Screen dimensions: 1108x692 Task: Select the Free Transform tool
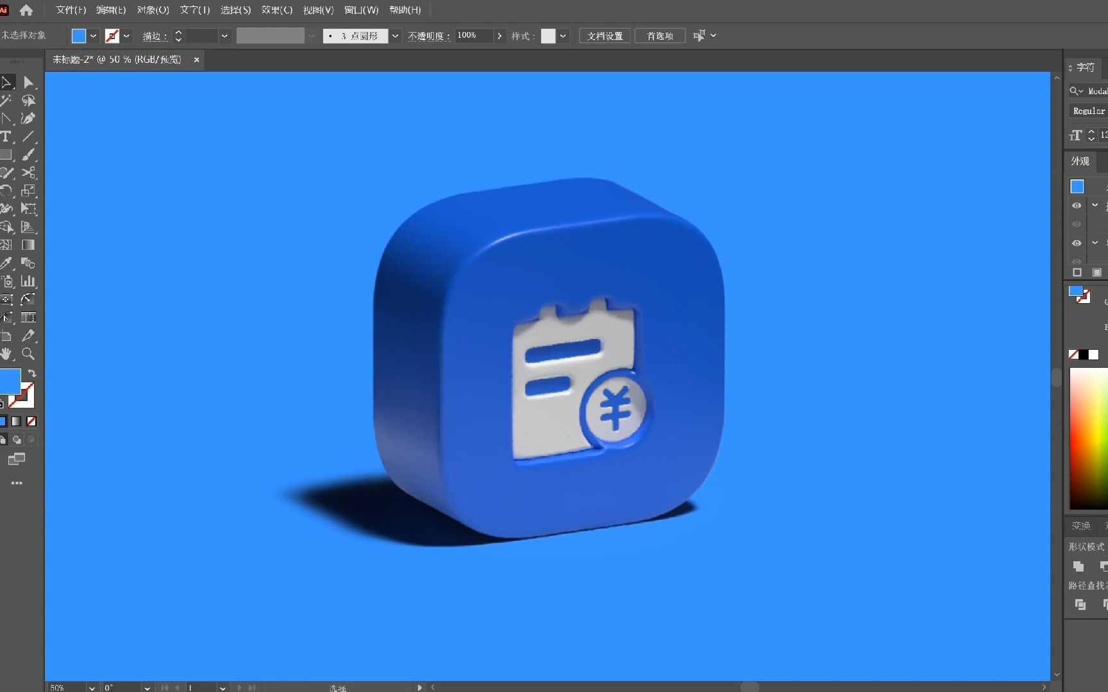tap(28, 208)
